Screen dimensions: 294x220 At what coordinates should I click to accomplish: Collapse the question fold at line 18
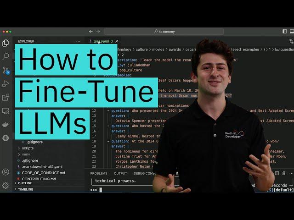point(108,141)
